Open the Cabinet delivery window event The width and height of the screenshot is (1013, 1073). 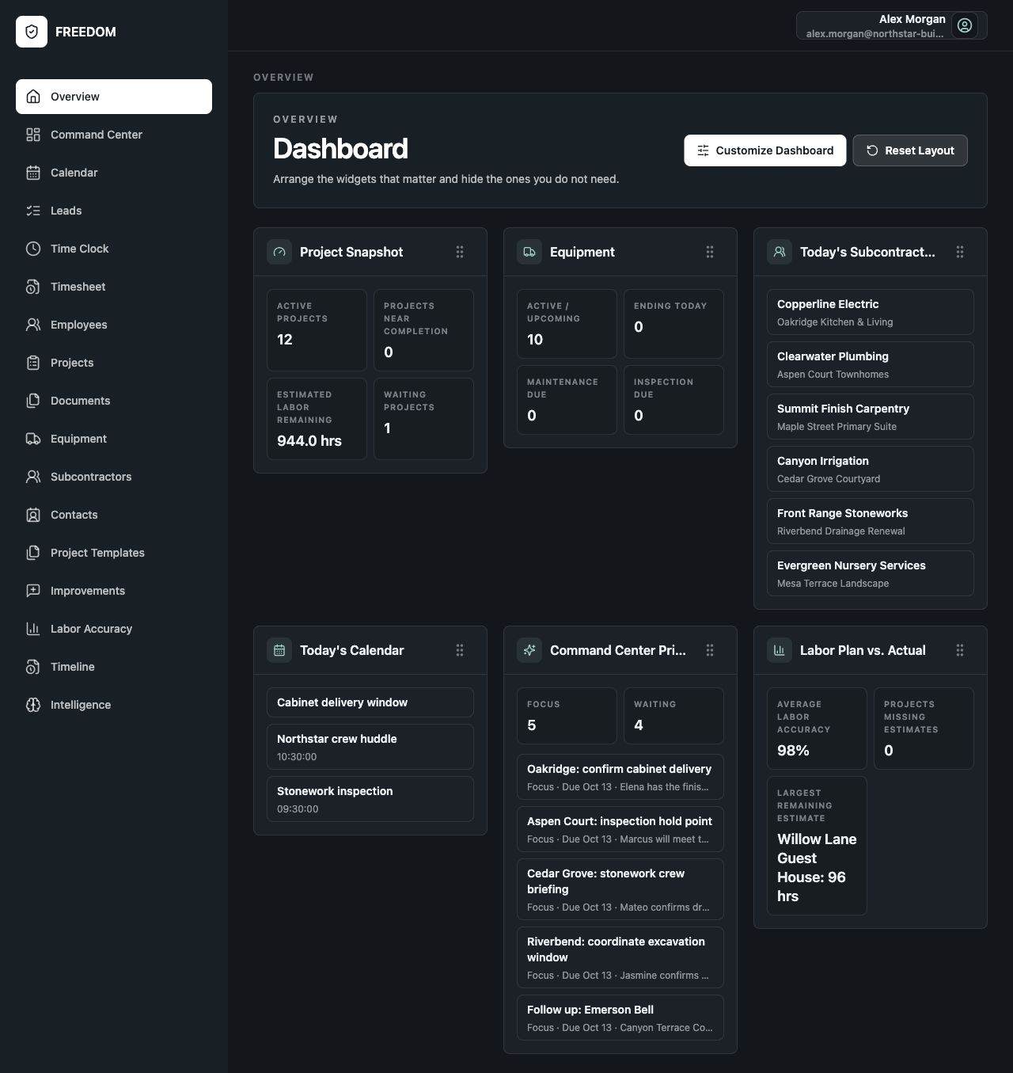click(x=370, y=702)
